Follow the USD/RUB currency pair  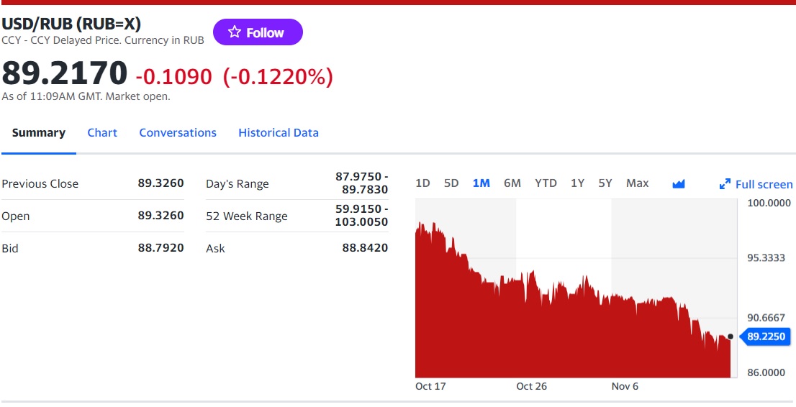(x=258, y=32)
